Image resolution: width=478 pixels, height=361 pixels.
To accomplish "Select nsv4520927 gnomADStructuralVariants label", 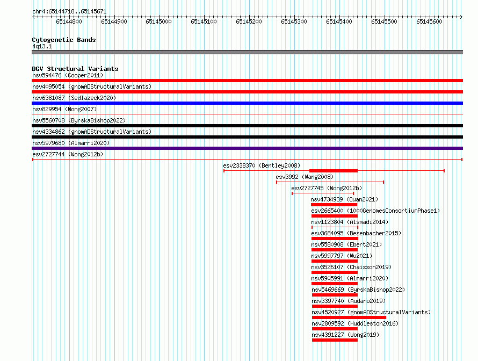I will coord(371,312).
